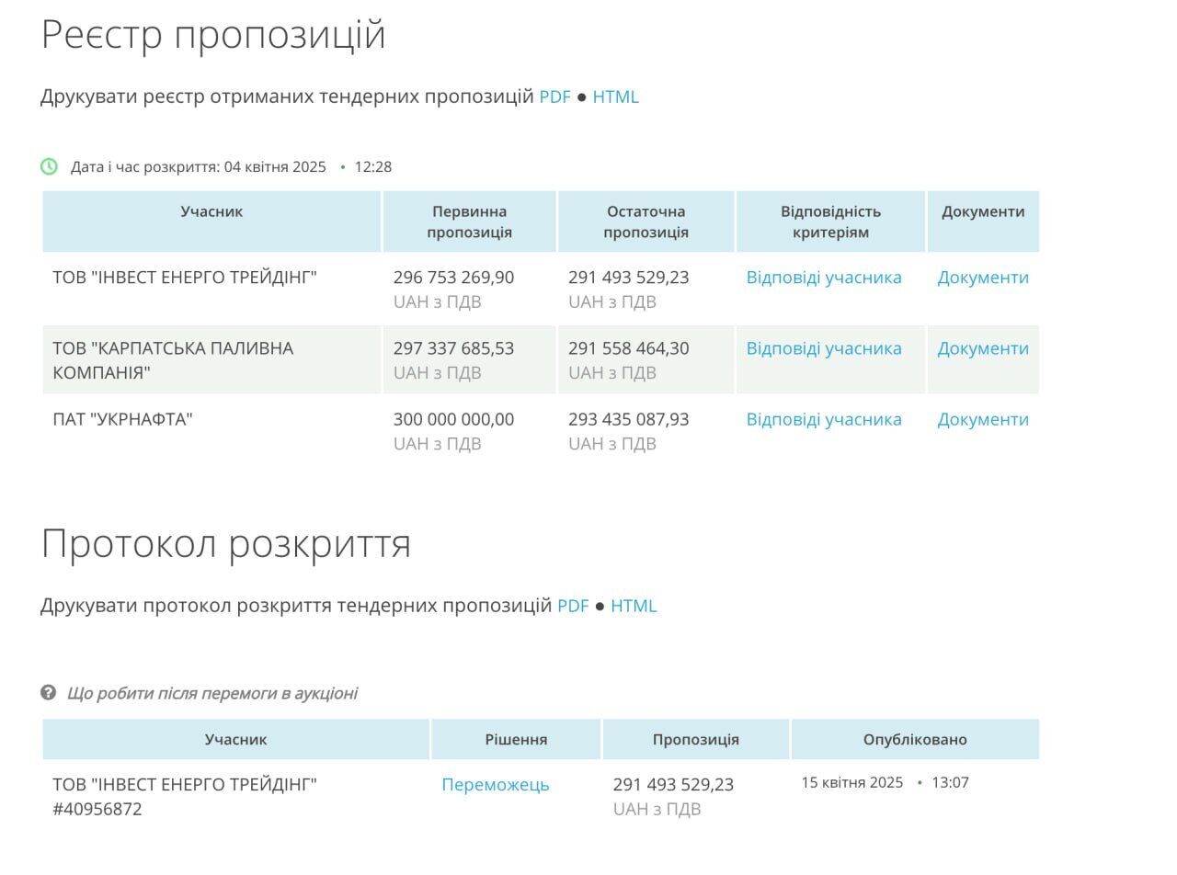Select published date '15 квітня 2025'
The height and width of the screenshot is (875, 1177).
coord(851,782)
